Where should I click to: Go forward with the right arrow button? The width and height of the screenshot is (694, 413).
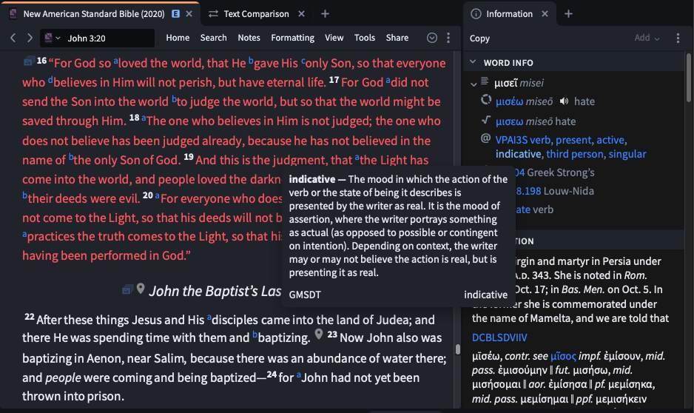(x=30, y=38)
